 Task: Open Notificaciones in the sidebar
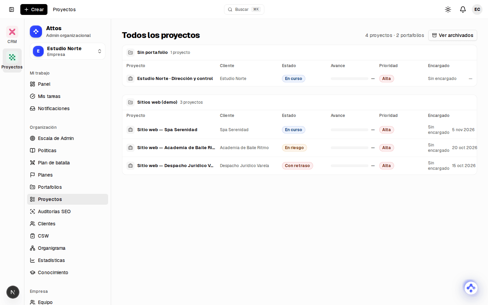67,108
